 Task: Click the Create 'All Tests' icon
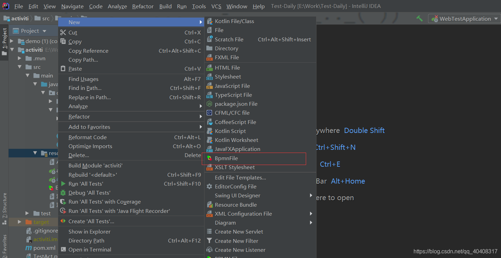coord(63,221)
